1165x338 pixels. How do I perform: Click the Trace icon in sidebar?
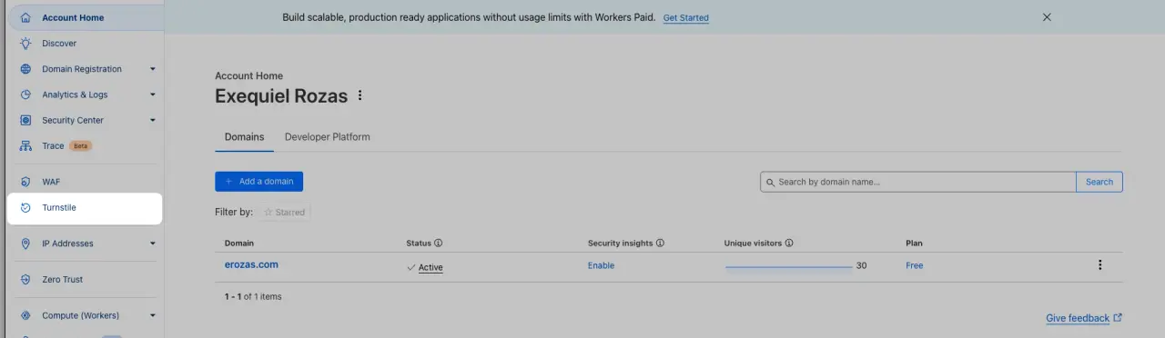click(x=25, y=145)
